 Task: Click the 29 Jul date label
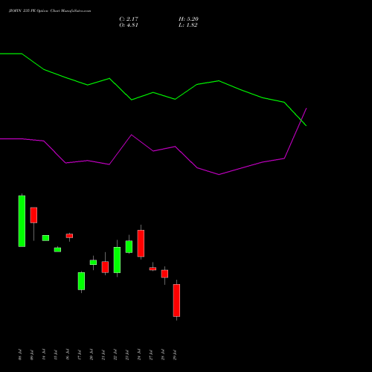tap(175, 355)
